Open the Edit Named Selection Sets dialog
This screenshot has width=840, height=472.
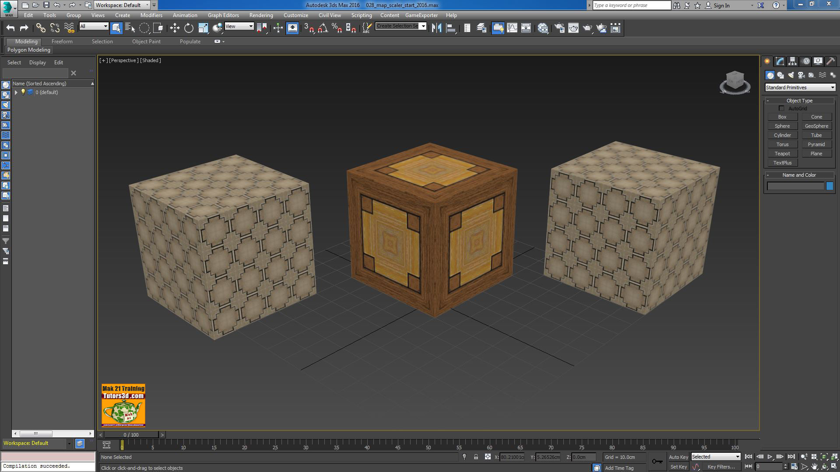coord(367,28)
